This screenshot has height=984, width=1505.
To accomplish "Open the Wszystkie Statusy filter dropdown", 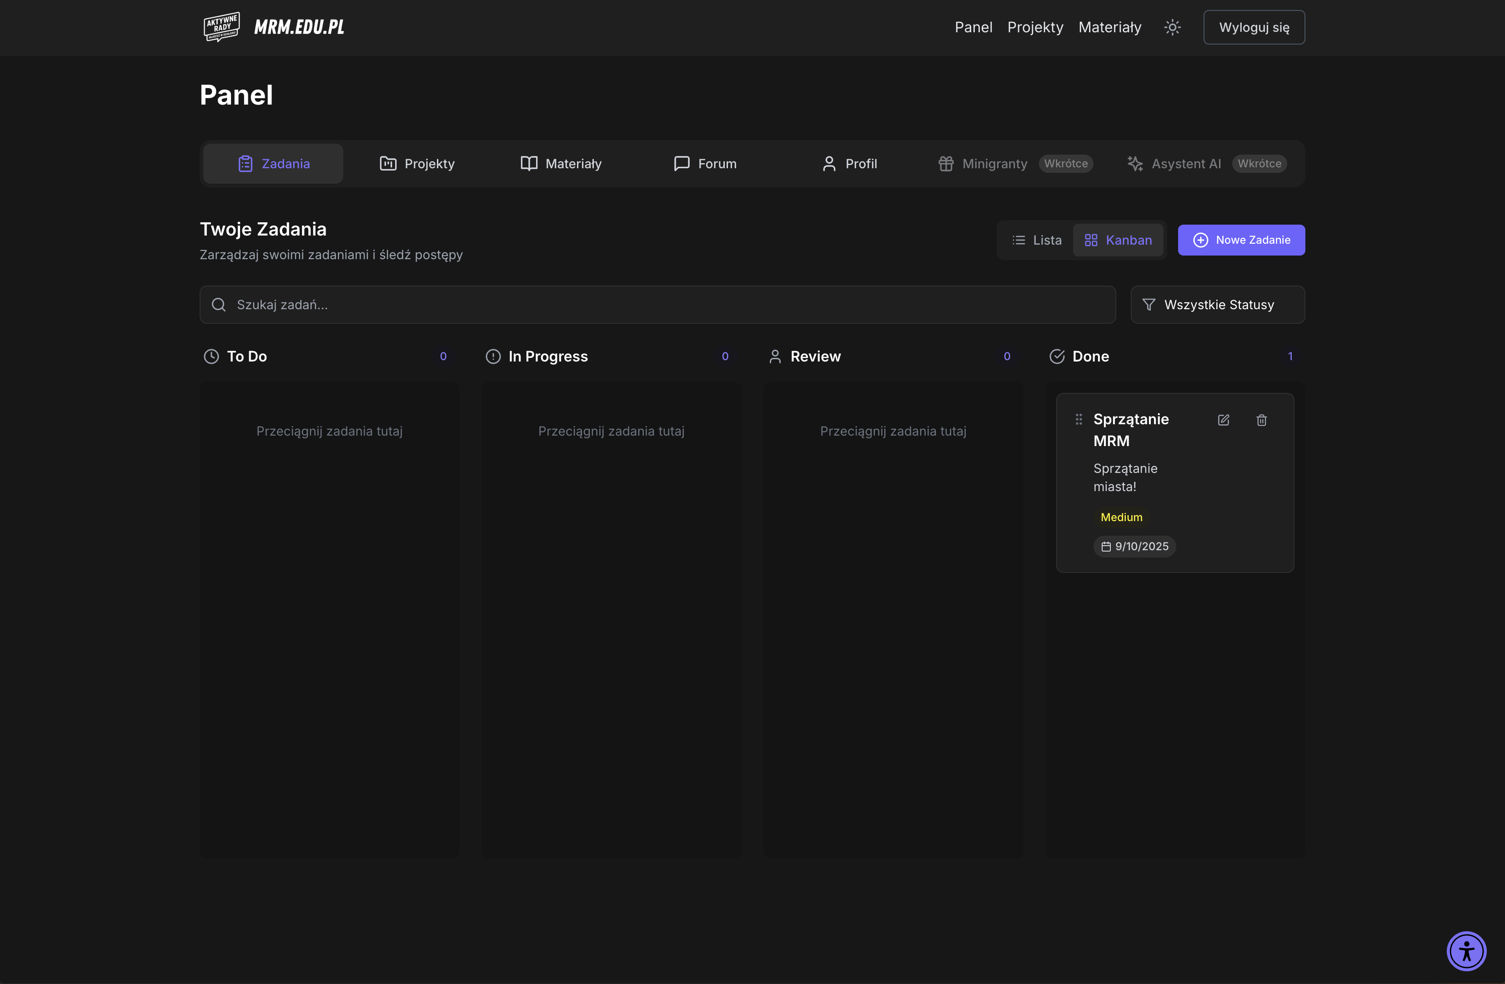I will 1217,305.
